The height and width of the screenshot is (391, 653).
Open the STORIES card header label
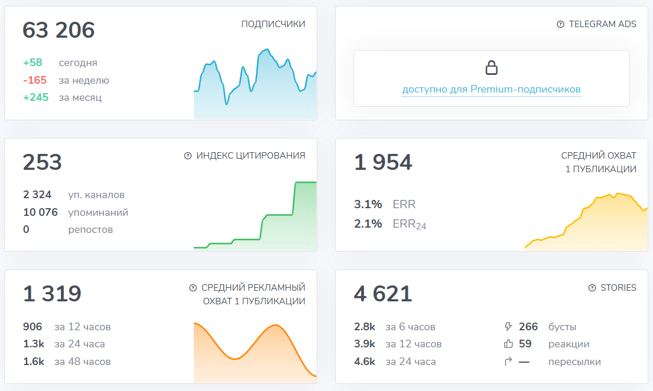[618, 288]
